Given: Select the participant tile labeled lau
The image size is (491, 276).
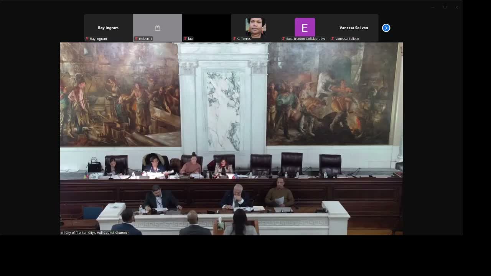Looking at the screenshot, I should 206,28.
